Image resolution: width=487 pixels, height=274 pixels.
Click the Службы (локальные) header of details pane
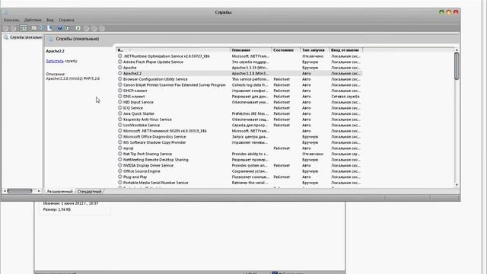(78, 39)
